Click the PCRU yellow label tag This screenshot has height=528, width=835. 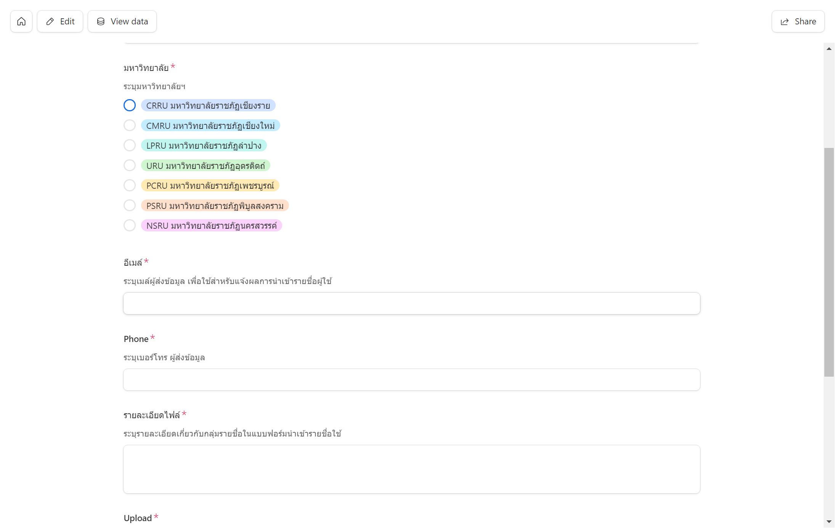pos(210,186)
